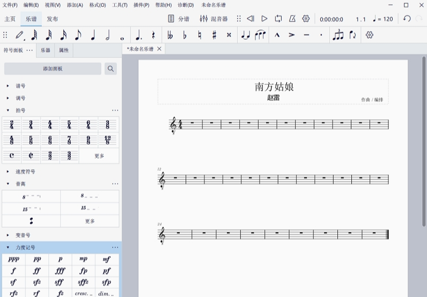Viewport: 427px width, 297px height.
Task: Open 格式(O) menu
Action: 98,5
